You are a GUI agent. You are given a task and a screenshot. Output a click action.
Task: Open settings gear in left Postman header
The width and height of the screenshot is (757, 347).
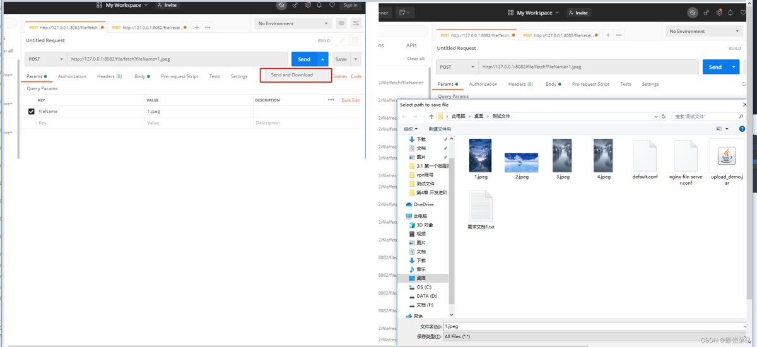click(308, 5)
